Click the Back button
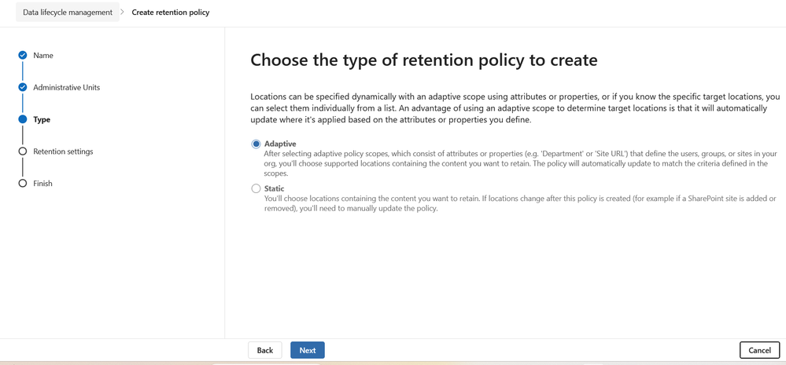Screen dimensions: 786x365 point(264,350)
